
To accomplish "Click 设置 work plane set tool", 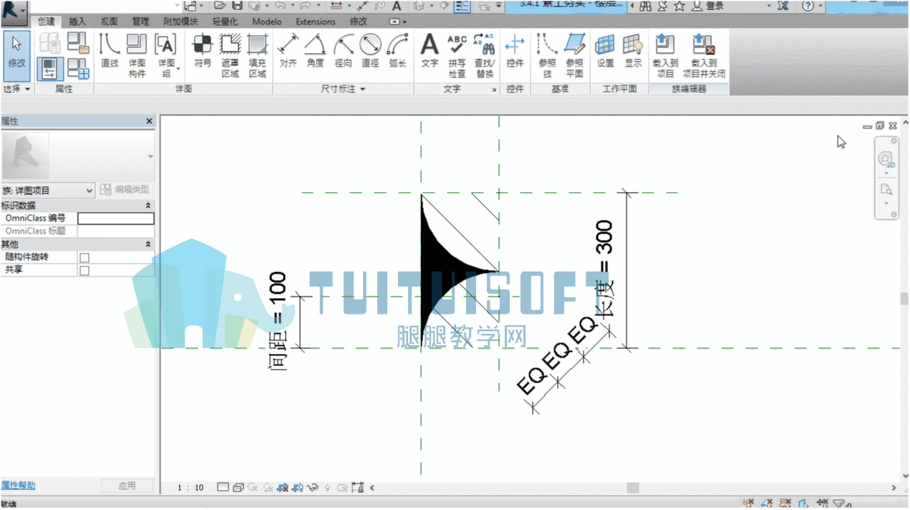I will (605, 52).
